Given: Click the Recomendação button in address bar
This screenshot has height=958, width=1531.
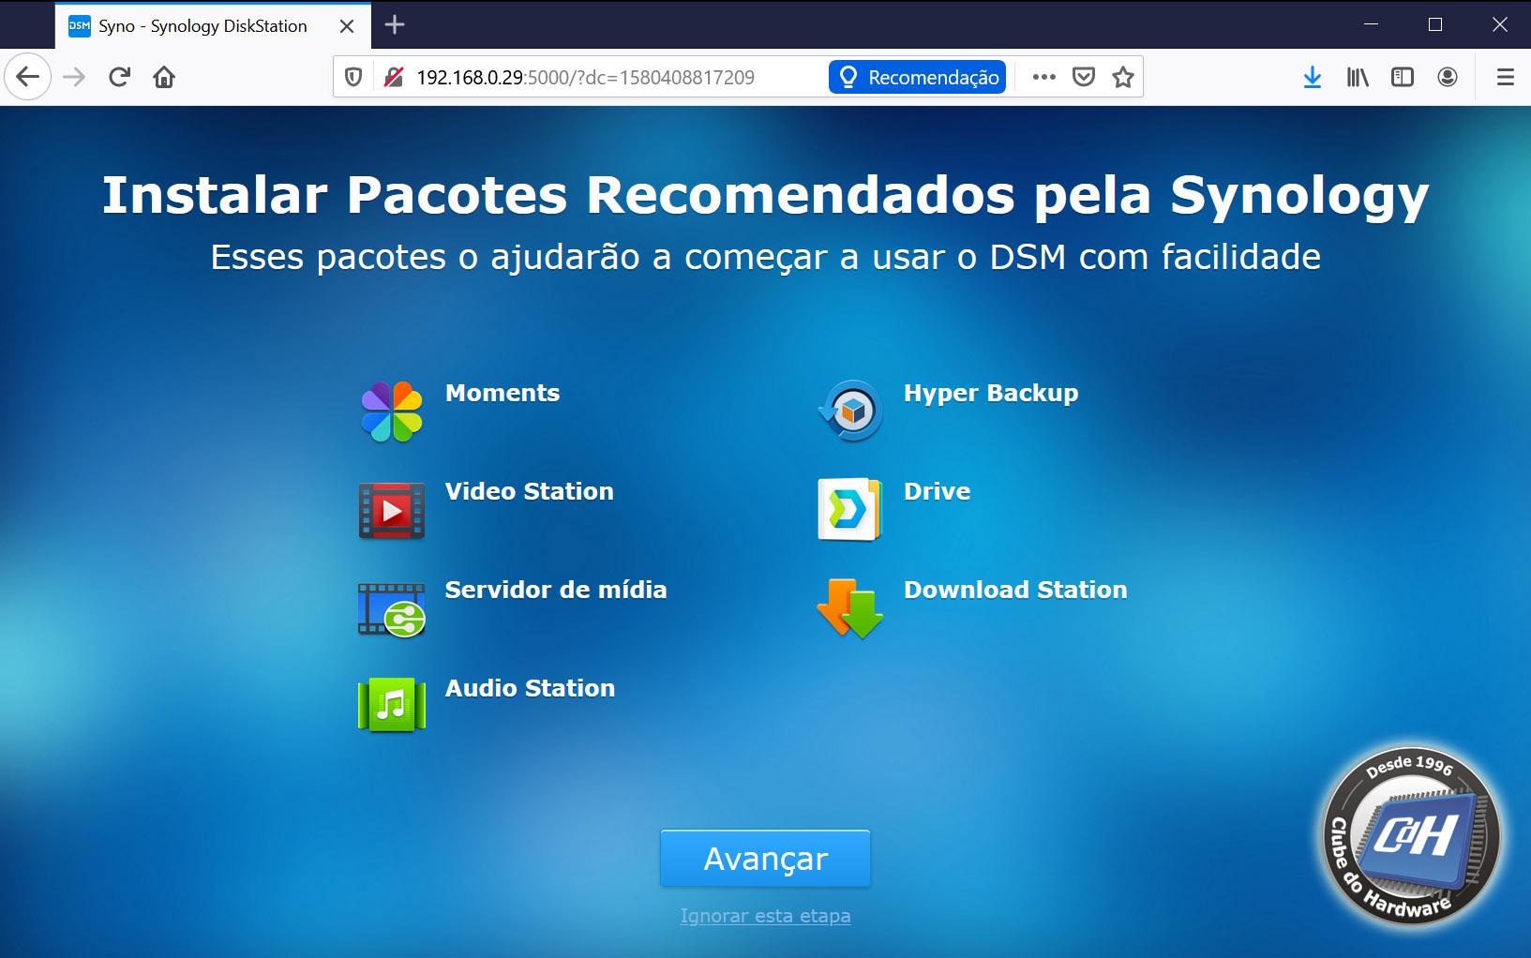Looking at the screenshot, I should pos(918,77).
